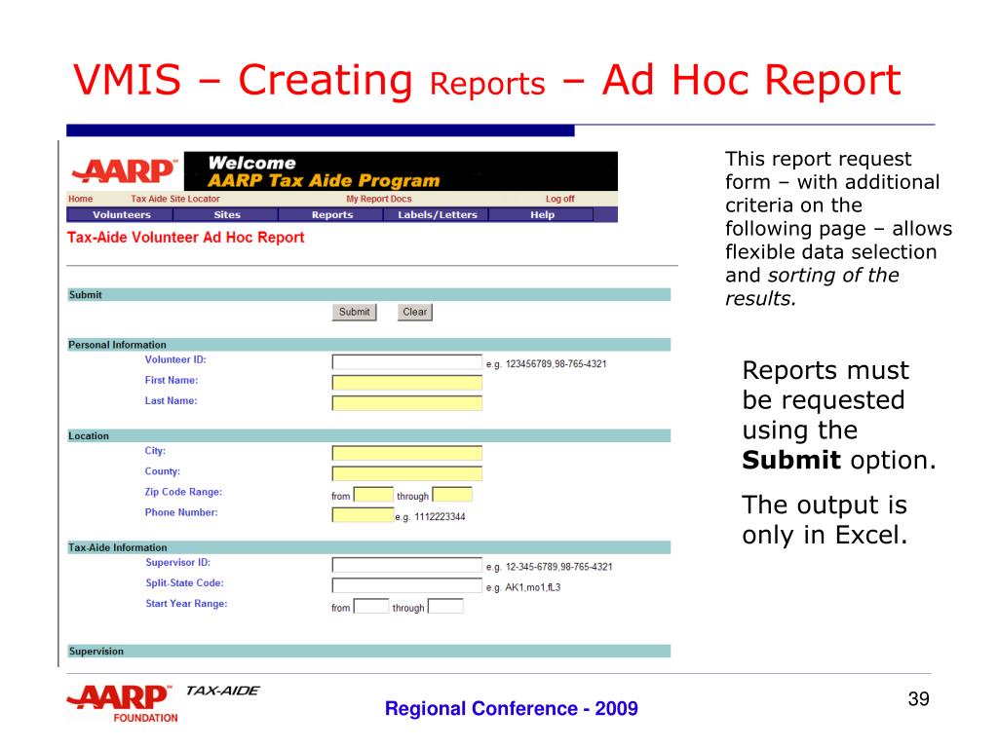Focus the First Name input field
Viewport: 998px width, 748px height.
(x=406, y=382)
